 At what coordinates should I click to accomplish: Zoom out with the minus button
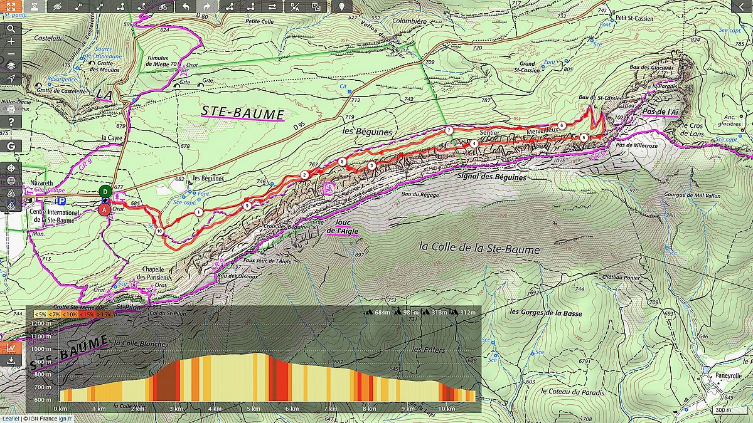[11, 54]
